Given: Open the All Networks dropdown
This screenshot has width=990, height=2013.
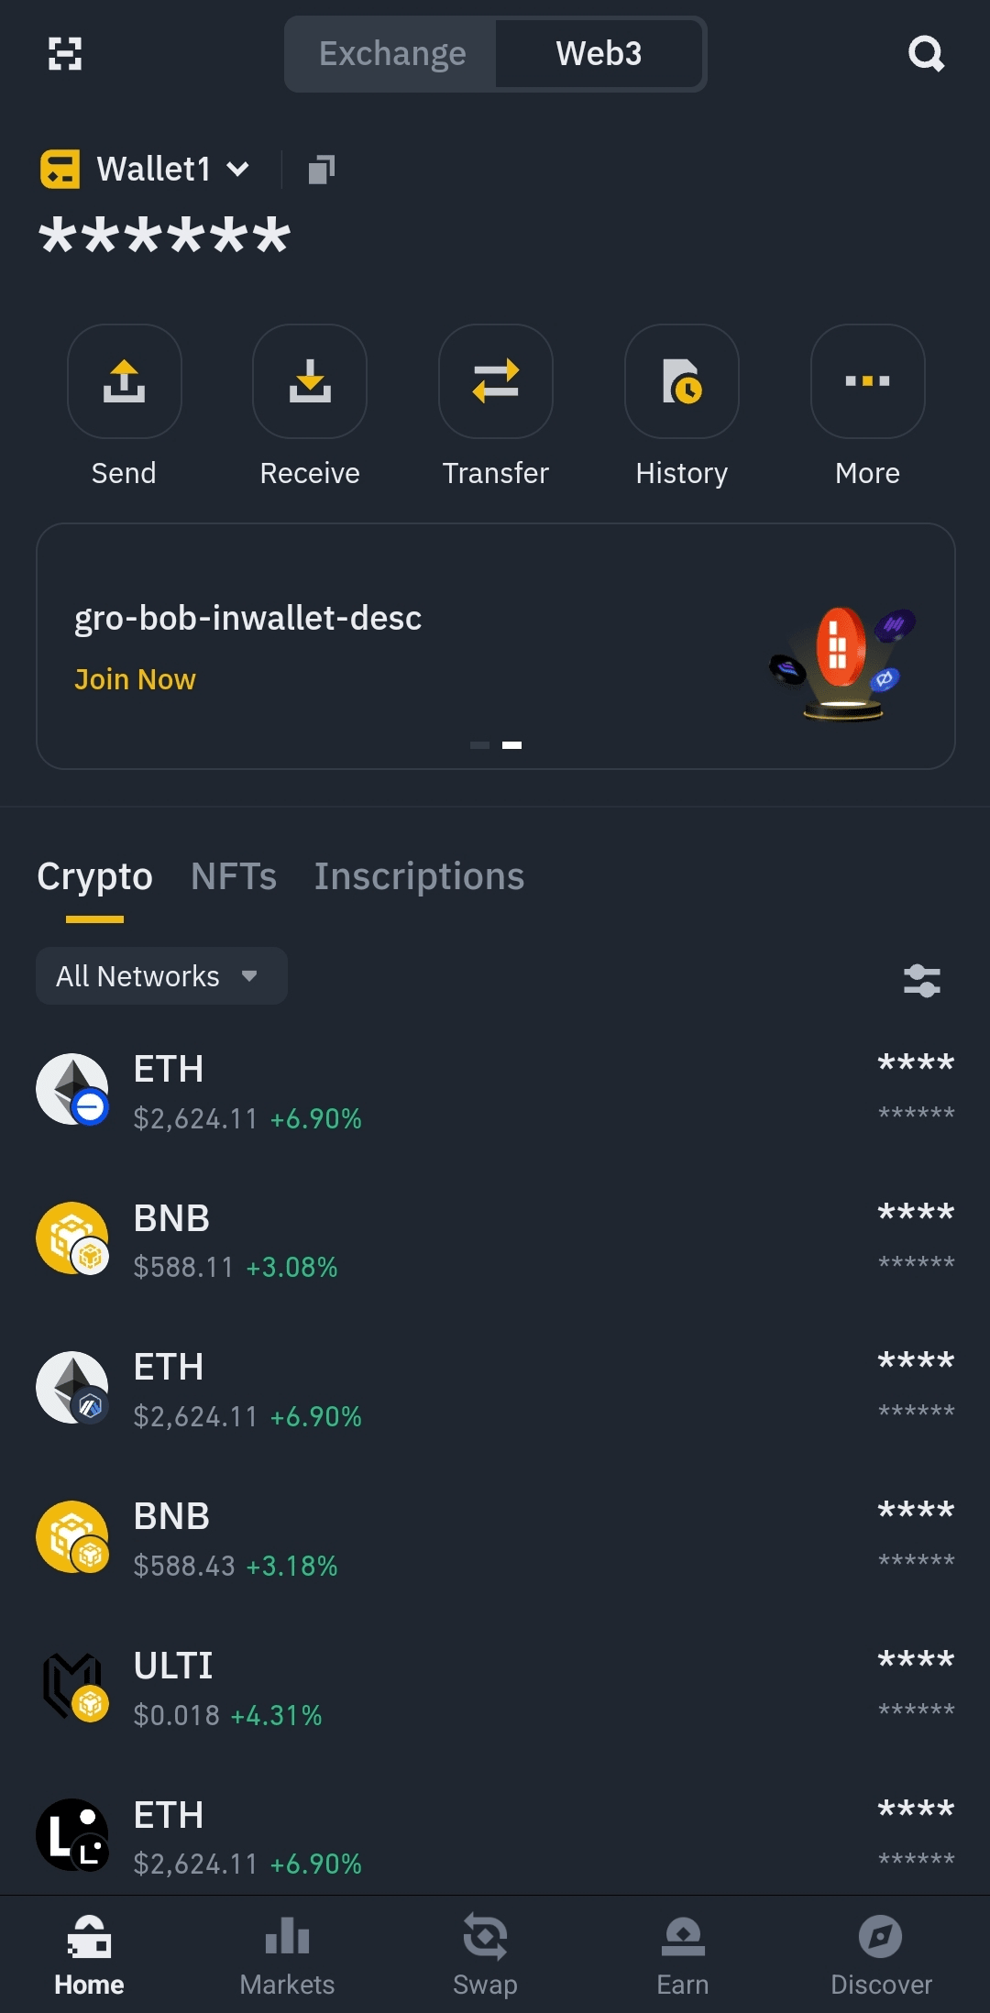Looking at the screenshot, I should [161, 976].
